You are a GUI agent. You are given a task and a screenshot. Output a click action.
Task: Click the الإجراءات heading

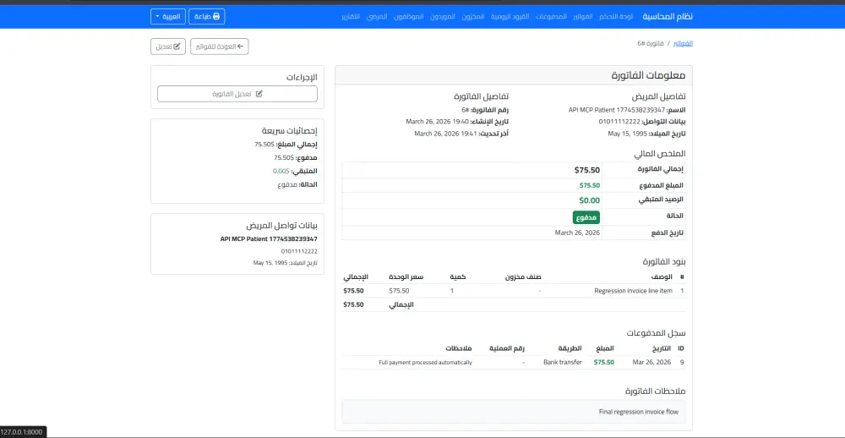point(302,78)
